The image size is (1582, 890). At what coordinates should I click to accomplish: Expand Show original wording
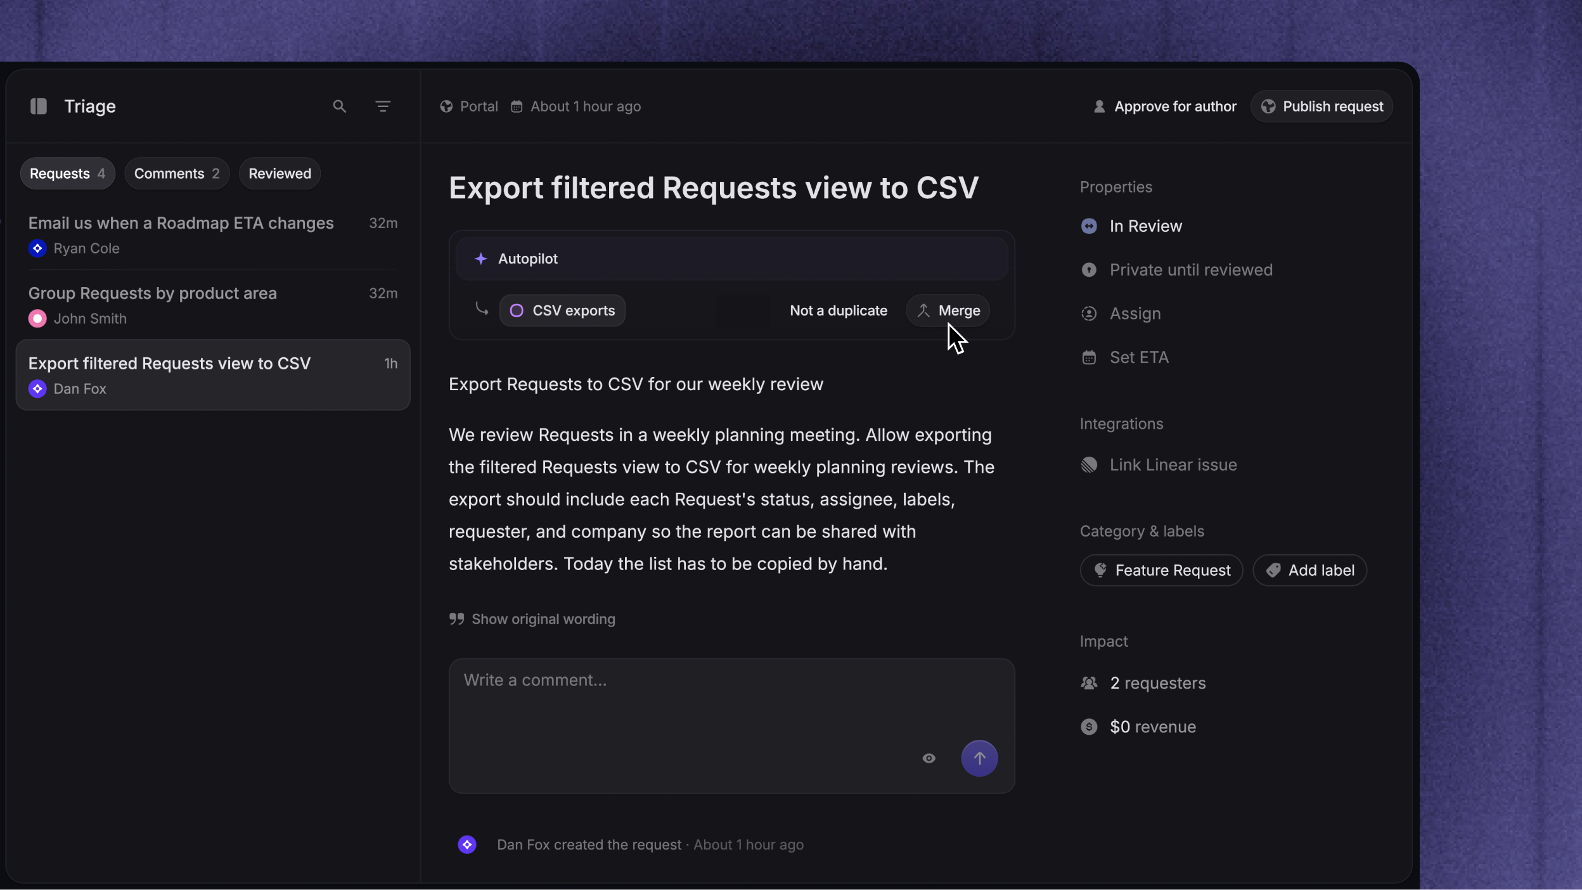[x=532, y=619]
